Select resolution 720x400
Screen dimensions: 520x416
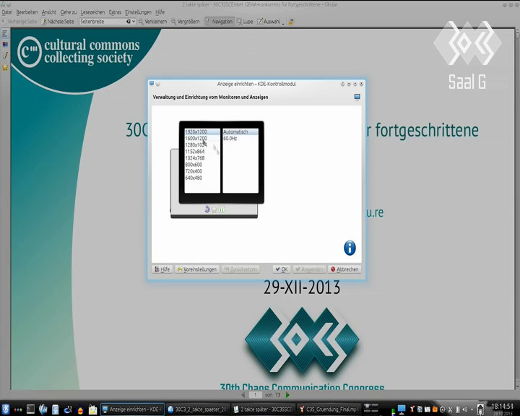click(x=202, y=171)
